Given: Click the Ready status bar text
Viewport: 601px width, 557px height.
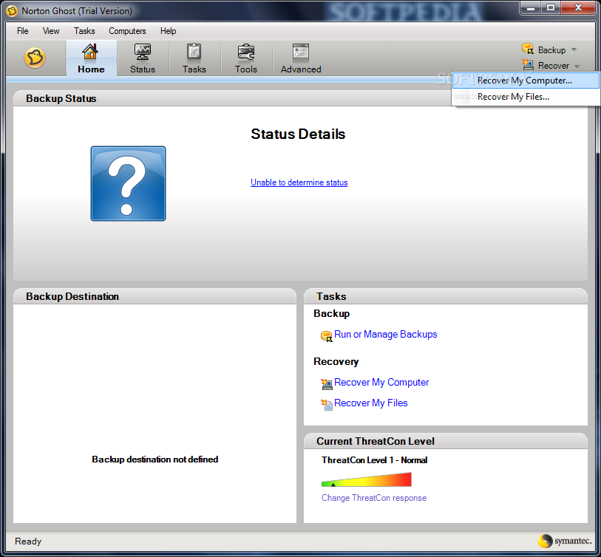Looking at the screenshot, I should (28, 541).
